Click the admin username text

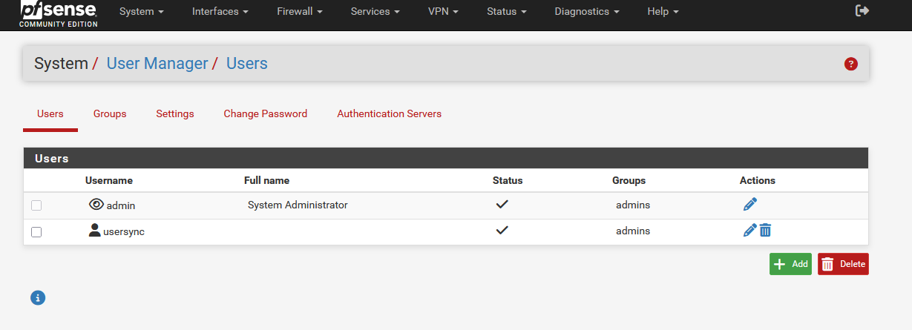[121, 205]
